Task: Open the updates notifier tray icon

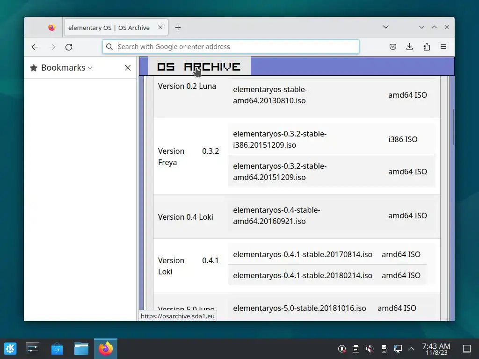Action: (342, 349)
